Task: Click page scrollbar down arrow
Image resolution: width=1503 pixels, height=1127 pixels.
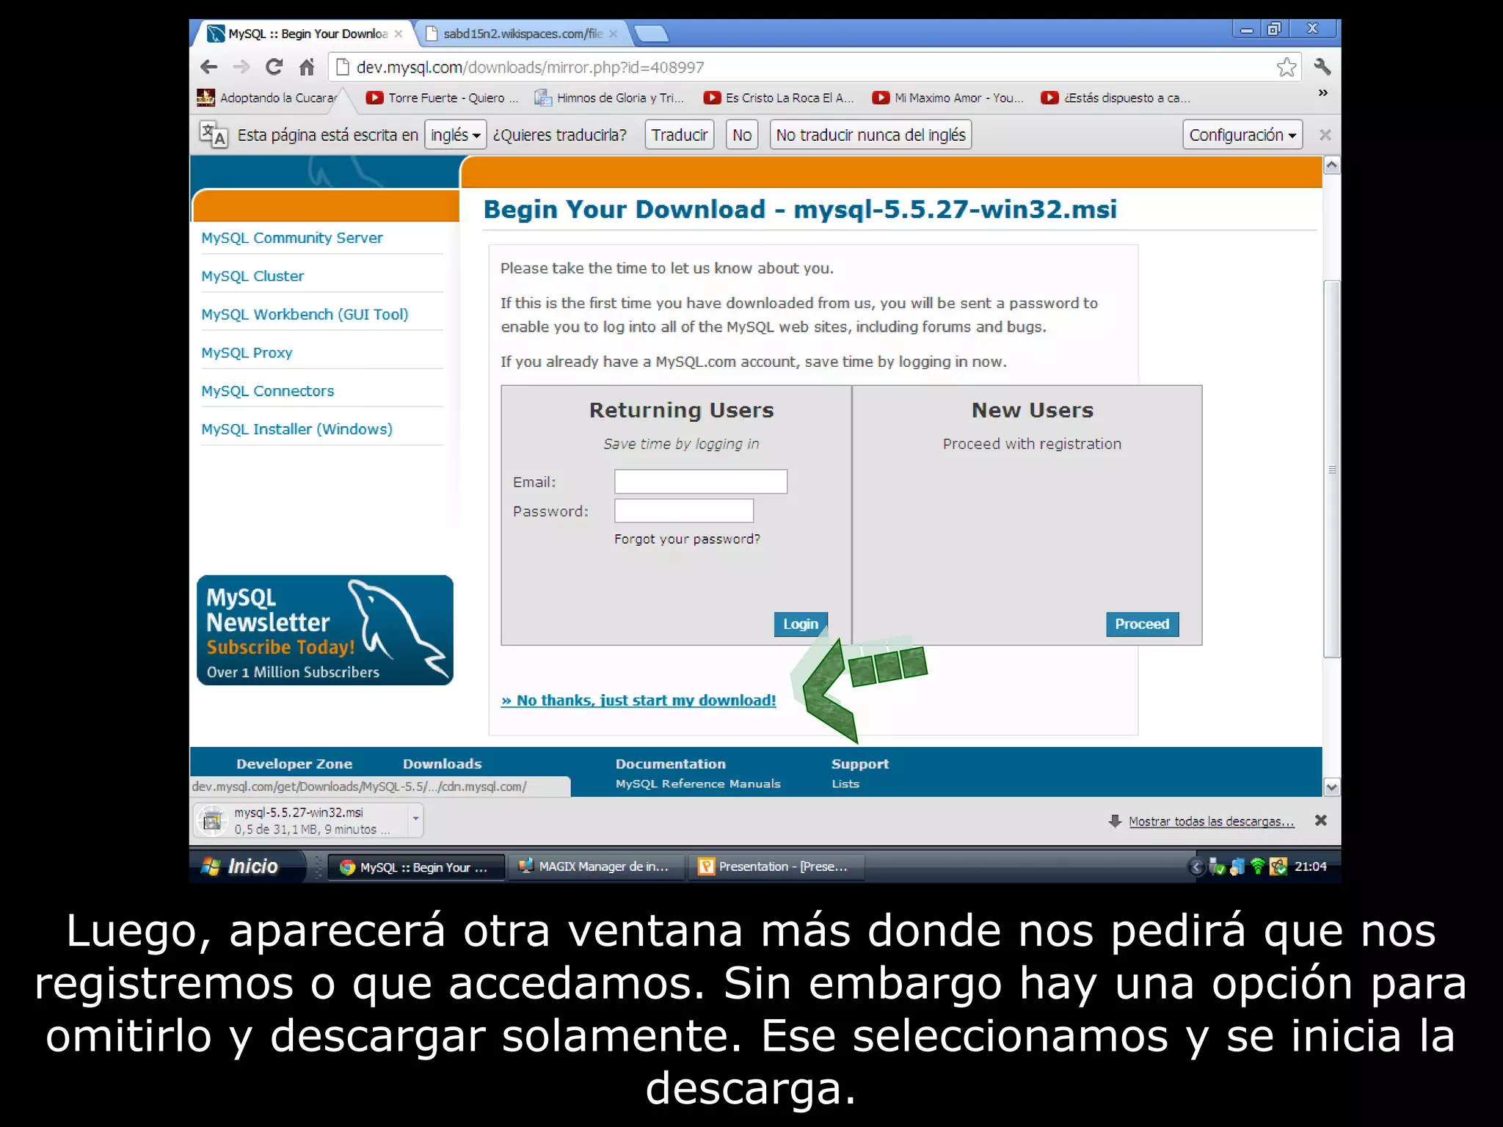Action: tap(1331, 787)
